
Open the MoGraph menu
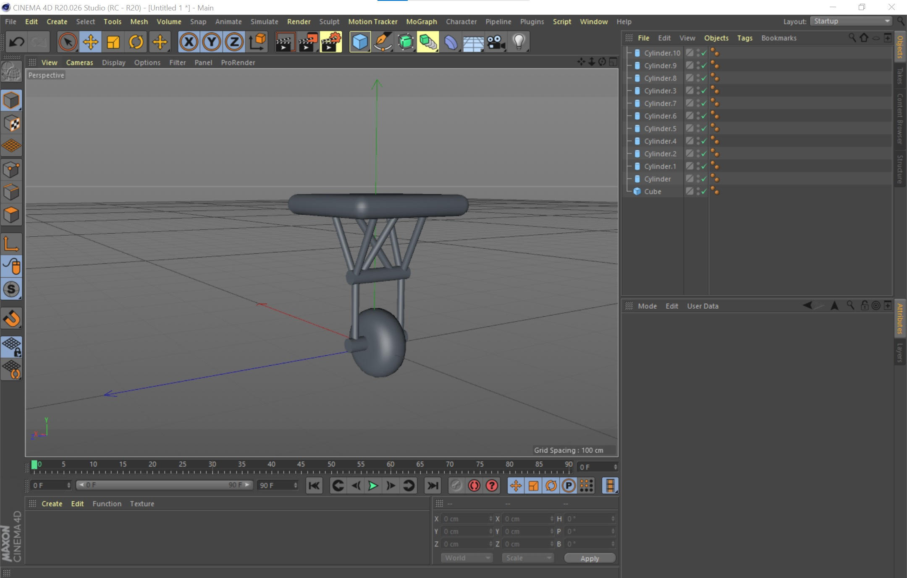tap(421, 21)
